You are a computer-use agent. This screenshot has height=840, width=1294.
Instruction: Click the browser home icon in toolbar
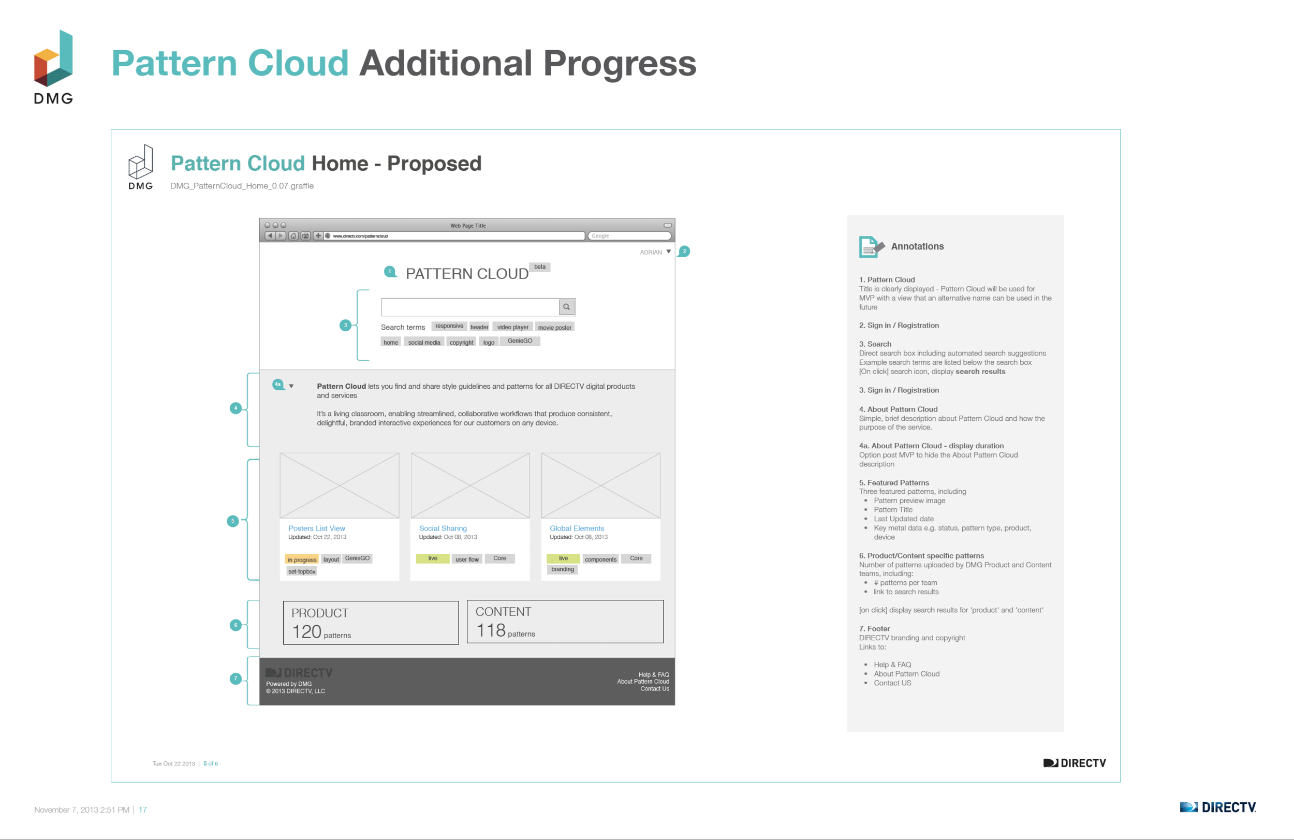click(x=293, y=236)
